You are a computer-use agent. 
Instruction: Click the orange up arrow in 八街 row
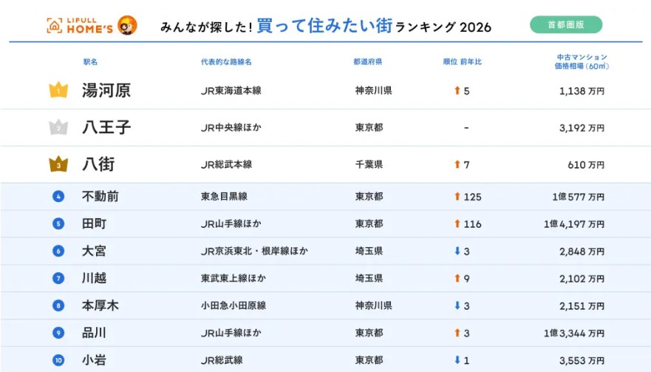[457, 164]
